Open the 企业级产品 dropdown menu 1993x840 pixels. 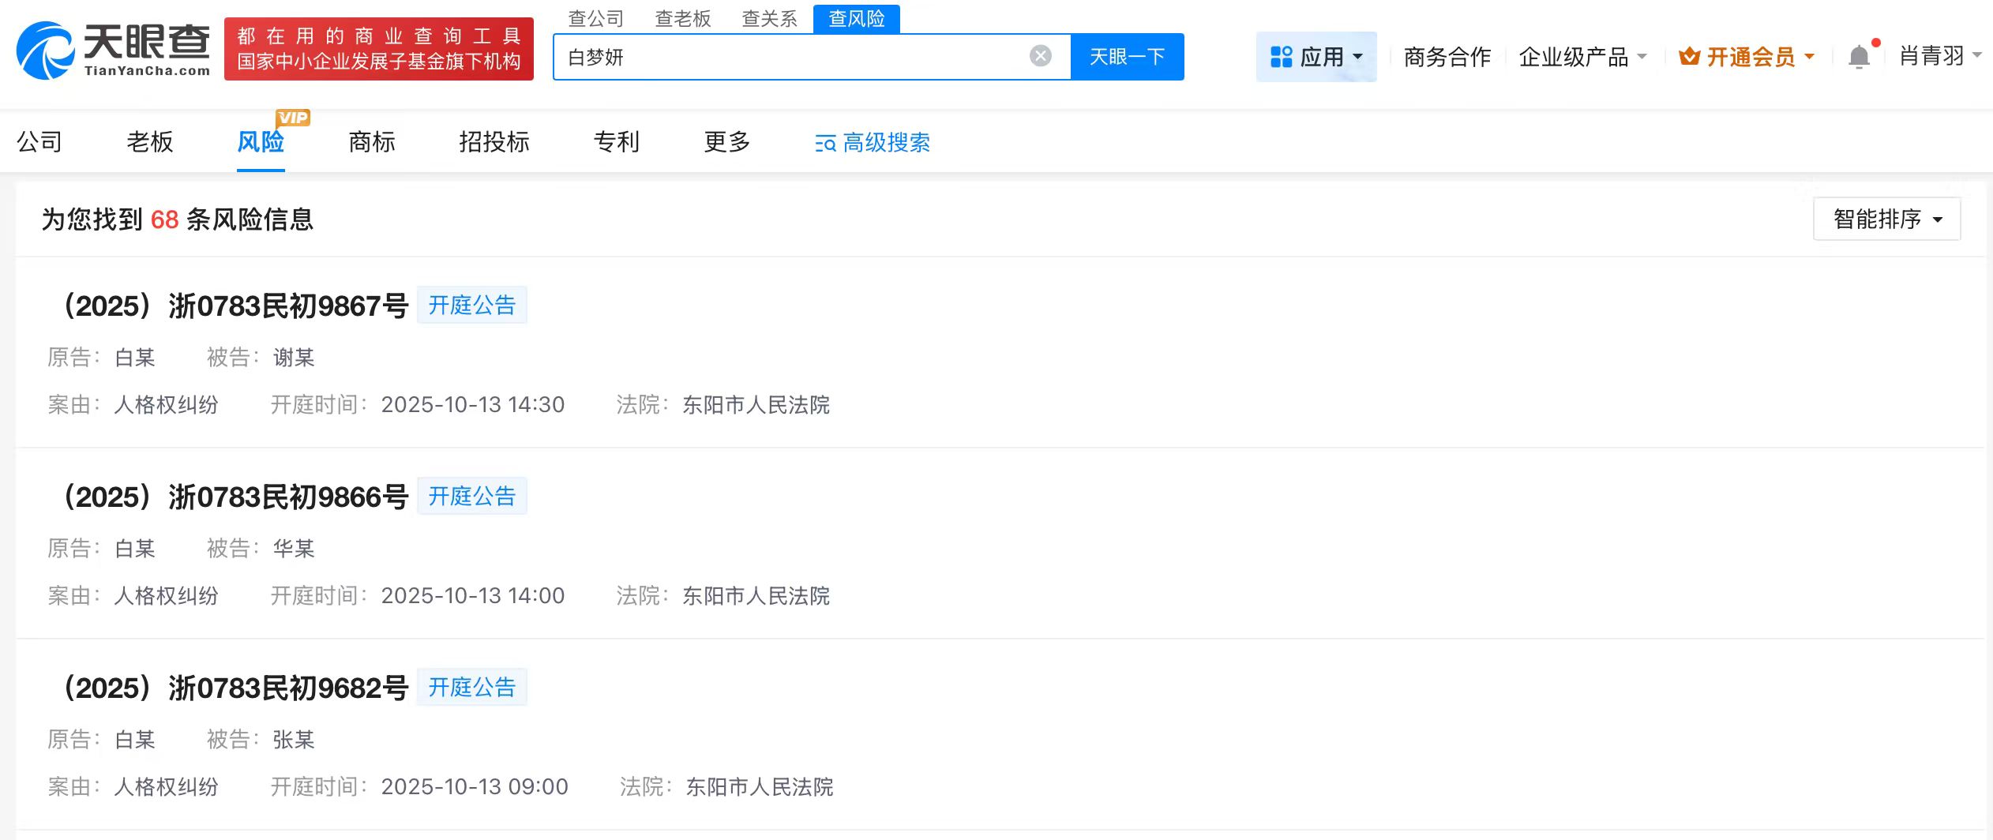[x=1582, y=57]
